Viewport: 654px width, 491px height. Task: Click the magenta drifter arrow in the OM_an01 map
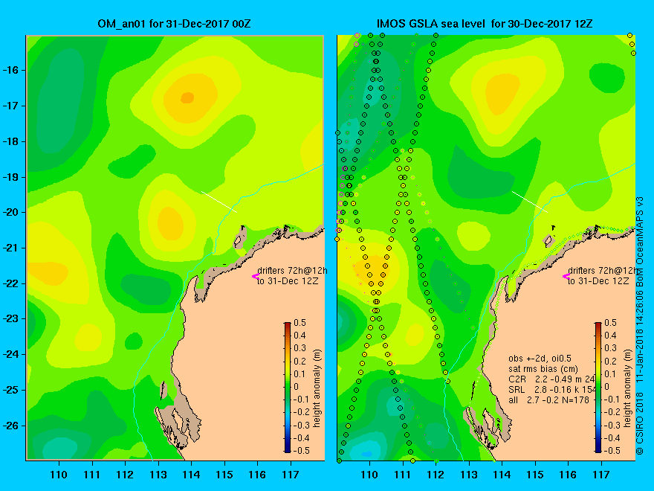coord(255,276)
